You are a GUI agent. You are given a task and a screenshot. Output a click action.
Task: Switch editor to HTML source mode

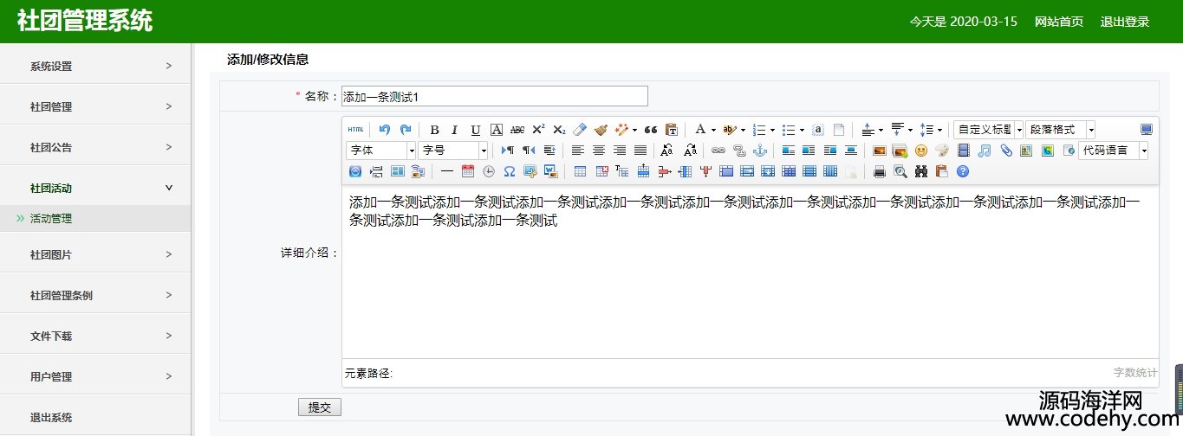[355, 130]
